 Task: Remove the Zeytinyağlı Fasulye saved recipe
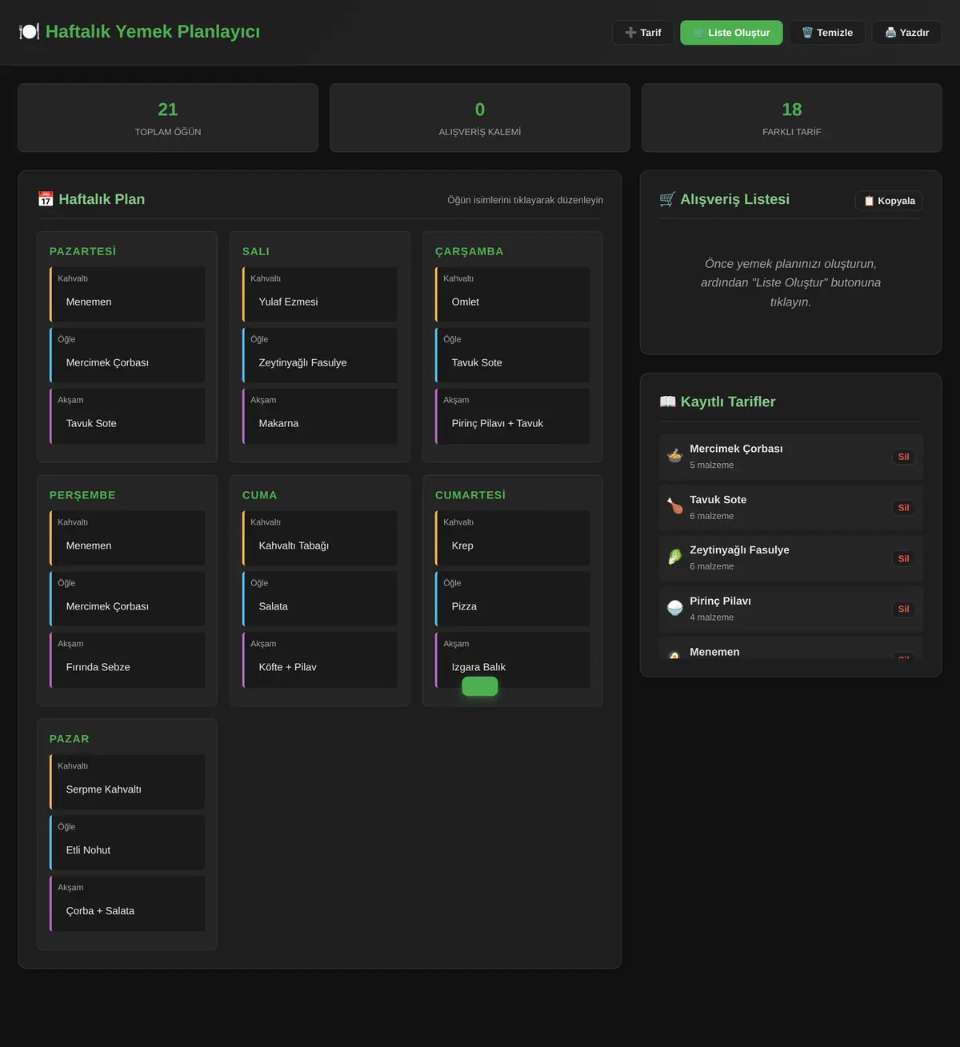(x=903, y=558)
